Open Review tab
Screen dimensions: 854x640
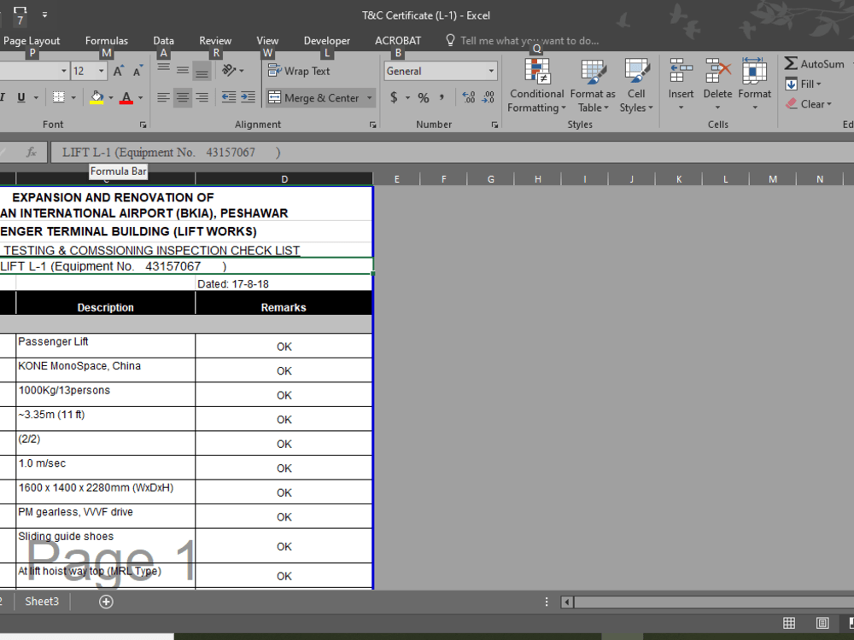(x=215, y=41)
